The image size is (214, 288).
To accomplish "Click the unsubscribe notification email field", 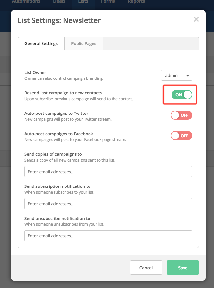I will (108, 236).
